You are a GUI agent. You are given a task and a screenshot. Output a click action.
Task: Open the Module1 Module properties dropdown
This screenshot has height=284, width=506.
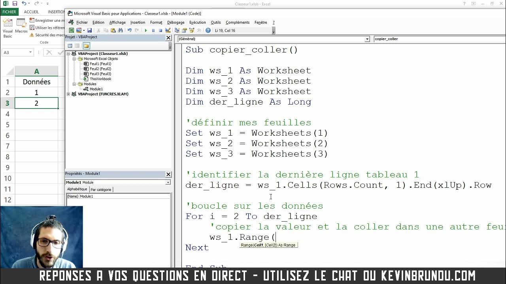click(x=168, y=182)
